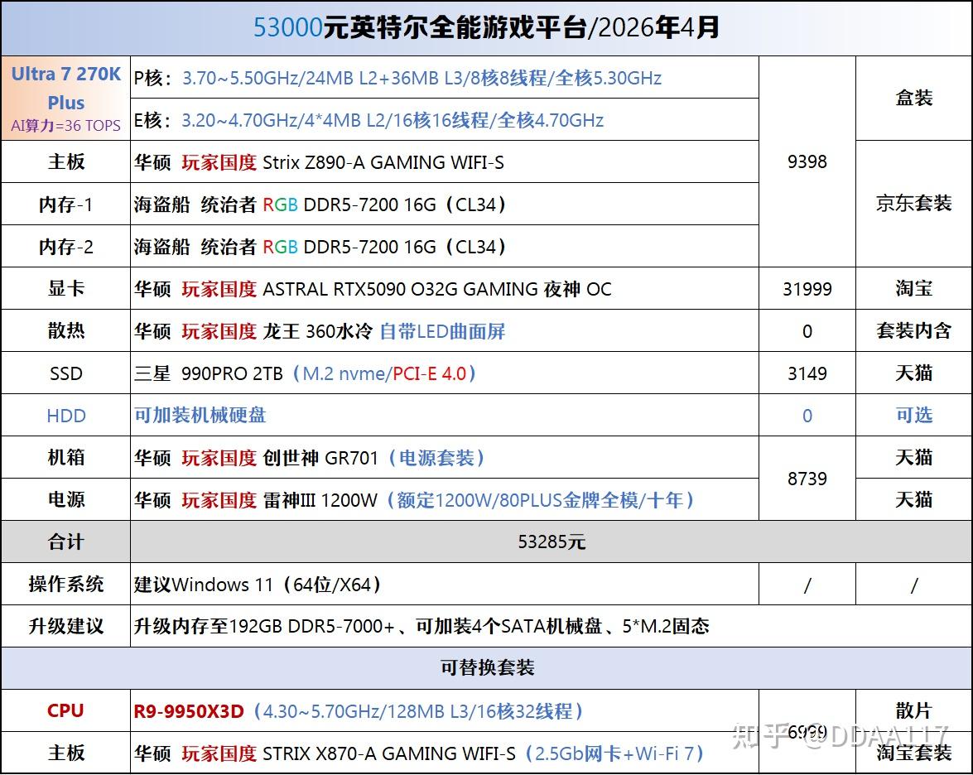Click the 龙王 360水冷 cooler cell
This screenshot has width=973, height=775.
coord(445,330)
